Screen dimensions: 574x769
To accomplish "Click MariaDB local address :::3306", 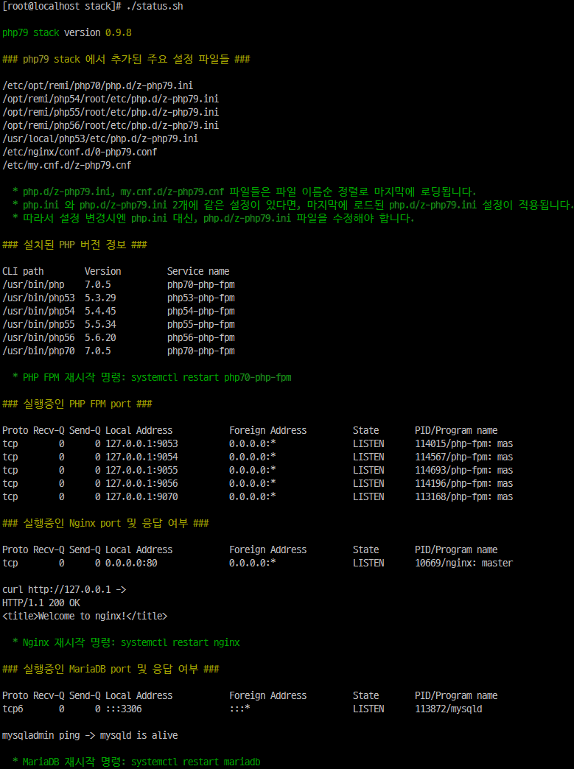I will pos(124,709).
